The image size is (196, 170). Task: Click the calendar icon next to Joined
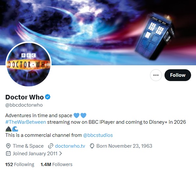click(x=8, y=153)
